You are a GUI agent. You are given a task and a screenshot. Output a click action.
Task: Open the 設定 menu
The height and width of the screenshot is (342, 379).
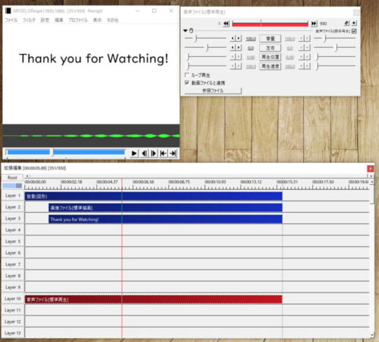45,20
